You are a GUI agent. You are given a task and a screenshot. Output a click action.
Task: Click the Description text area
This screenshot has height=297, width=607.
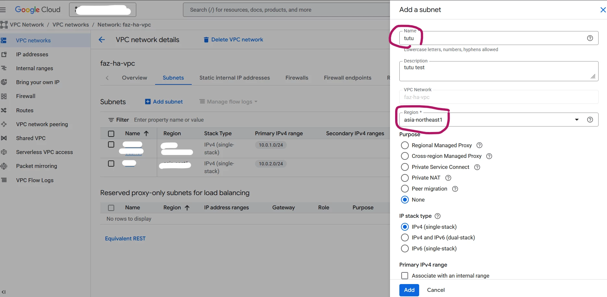499,71
